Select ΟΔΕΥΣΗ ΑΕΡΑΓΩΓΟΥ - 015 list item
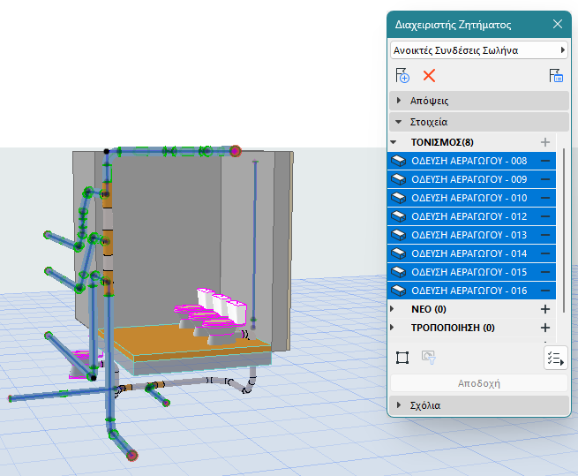The image size is (578, 476). pyautogui.click(x=469, y=272)
